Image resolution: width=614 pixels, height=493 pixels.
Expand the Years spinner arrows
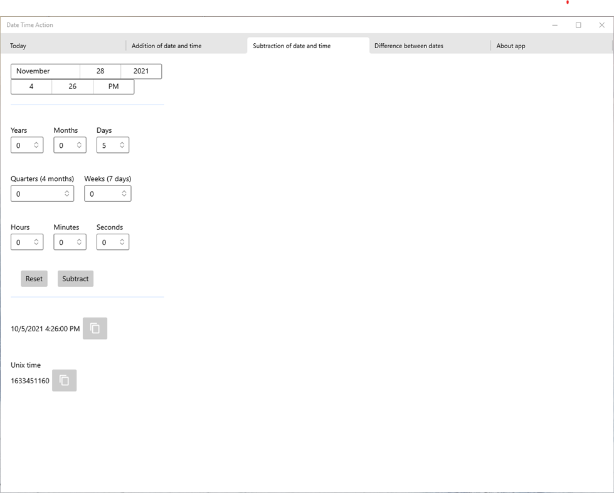(x=36, y=145)
